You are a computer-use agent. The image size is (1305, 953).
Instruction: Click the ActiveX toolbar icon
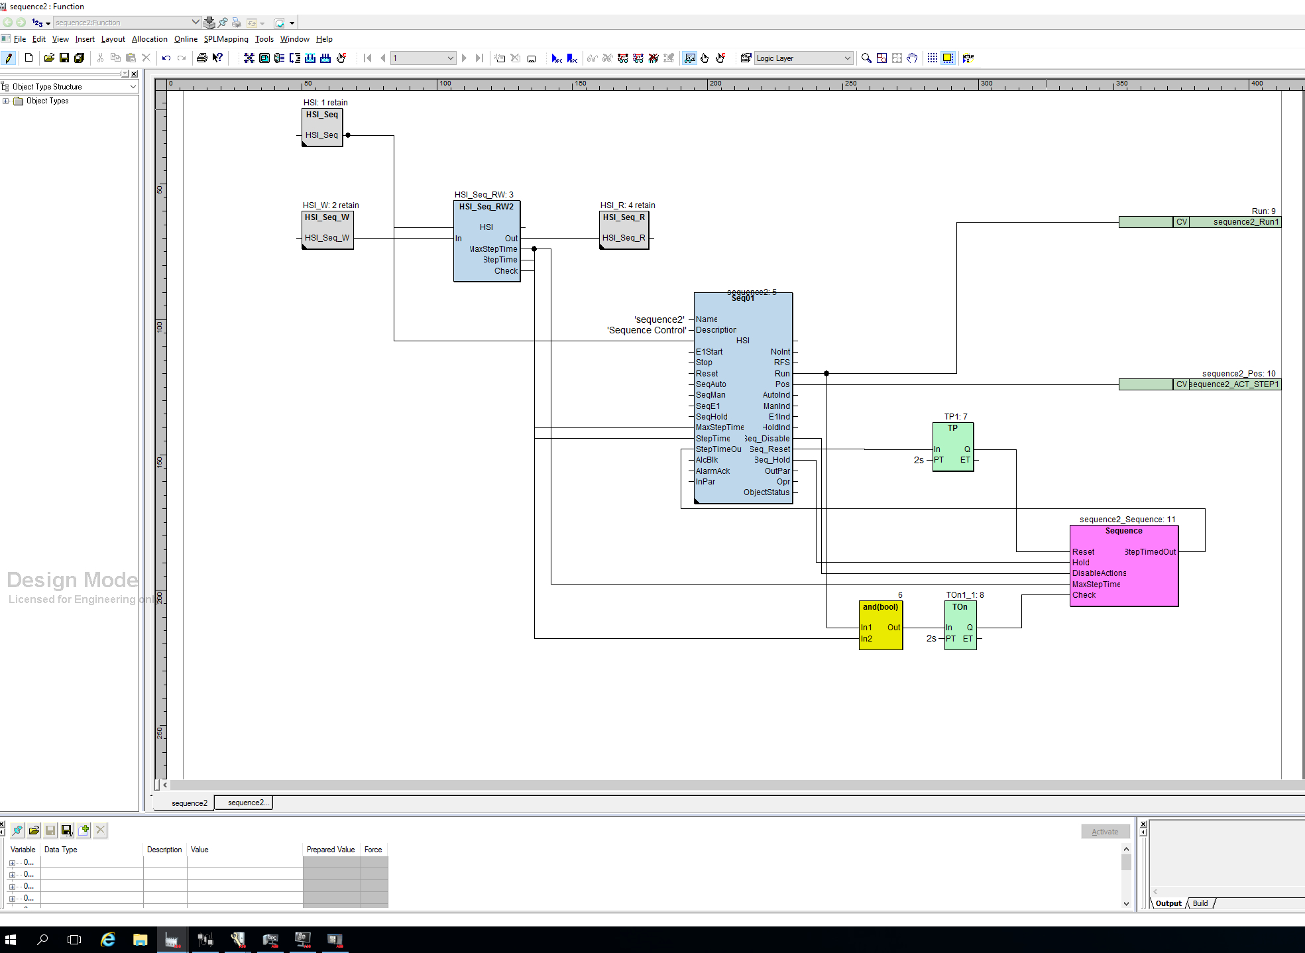(968, 58)
